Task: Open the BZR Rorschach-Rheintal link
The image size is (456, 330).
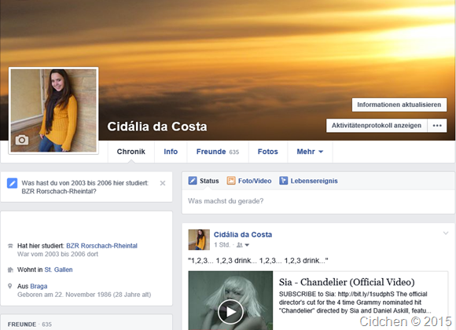Action: pyautogui.click(x=101, y=246)
